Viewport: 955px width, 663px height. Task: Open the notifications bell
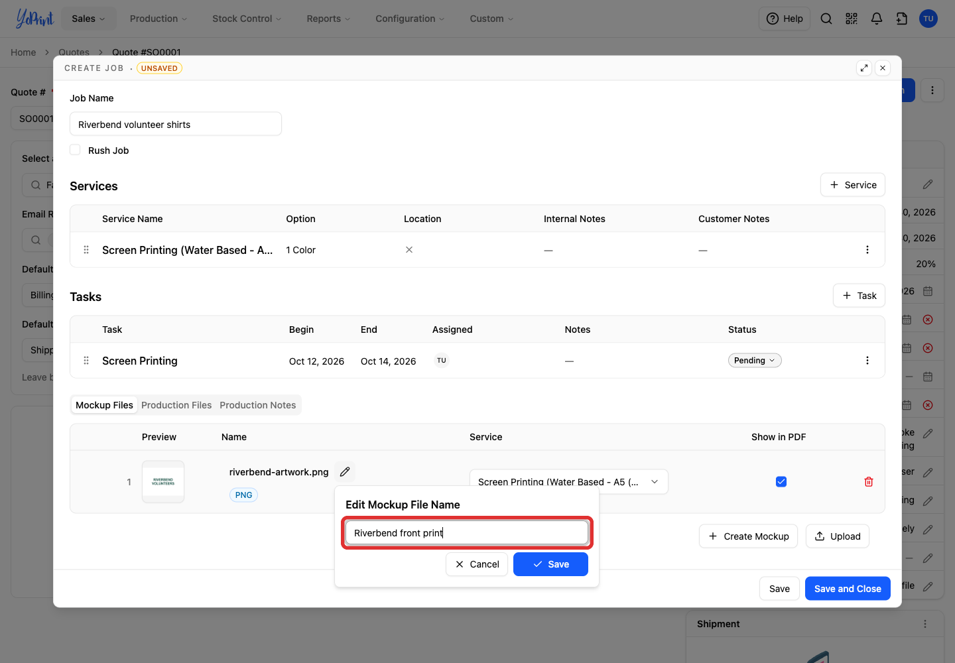click(x=877, y=19)
